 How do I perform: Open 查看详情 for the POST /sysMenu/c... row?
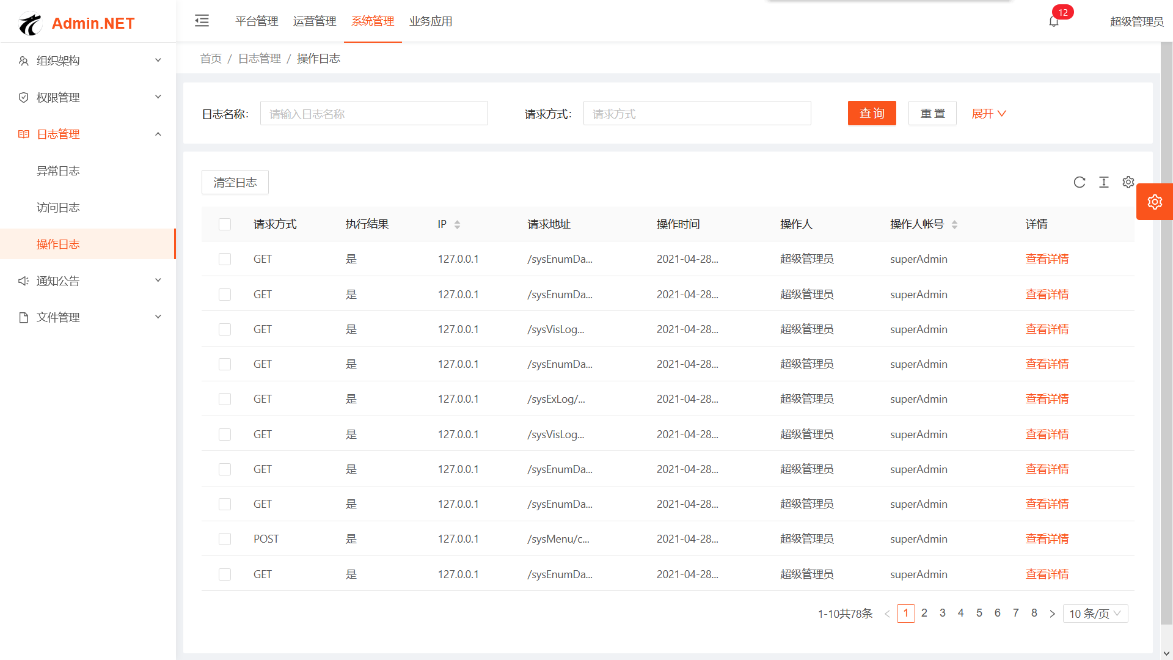click(1047, 539)
